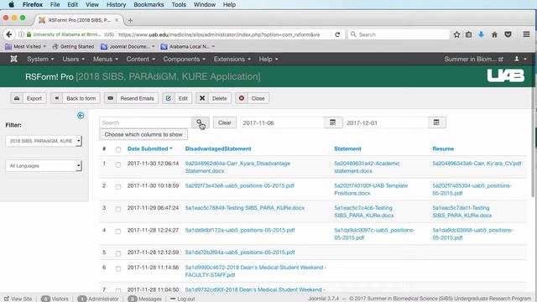Screen dimensions: 537x302
Task: Click the Close toolbar button
Action: (x=252, y=98)
